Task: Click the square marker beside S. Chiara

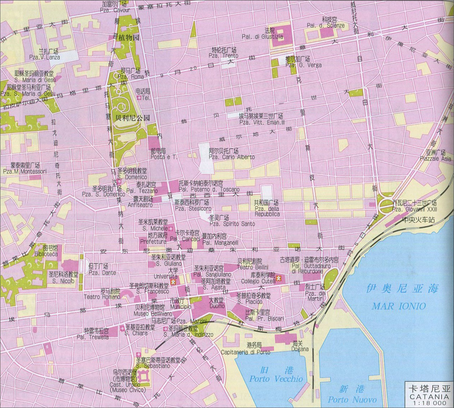Action: pyautogui.click(x=121, y=327)
